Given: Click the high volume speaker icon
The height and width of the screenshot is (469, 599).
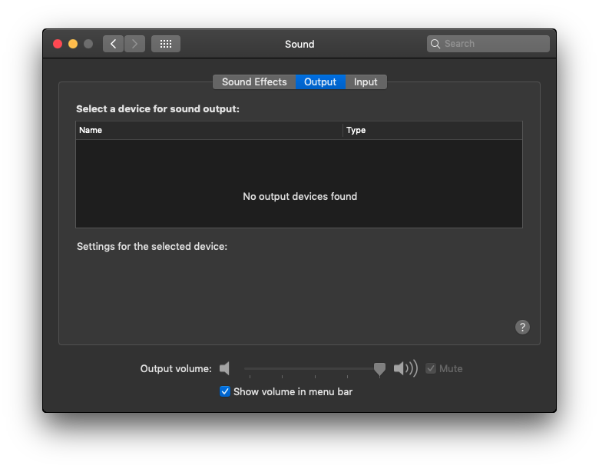Looking at the screenshot, I should click(405, 368).
